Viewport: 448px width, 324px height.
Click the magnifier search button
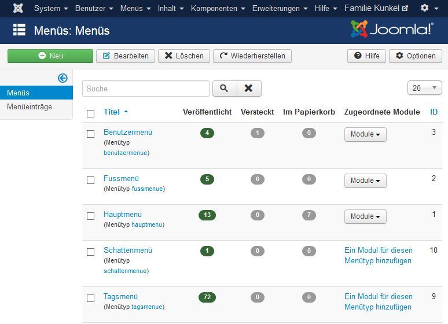coord(224,89)
